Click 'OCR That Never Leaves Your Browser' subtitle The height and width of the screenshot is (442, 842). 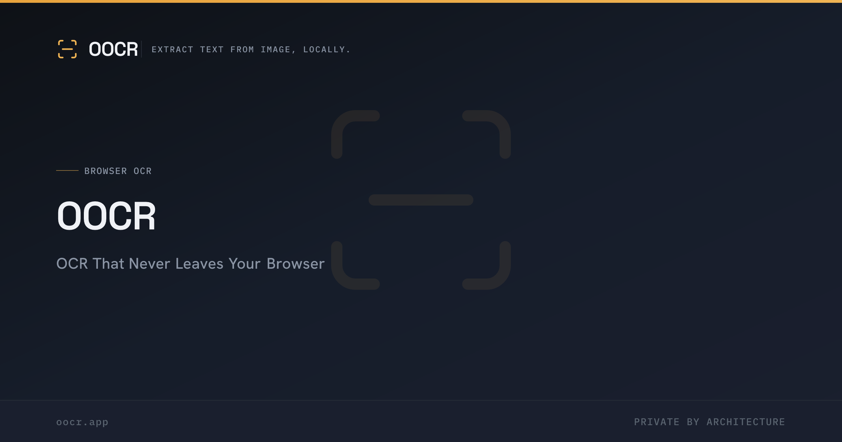(x=191, y=263)
